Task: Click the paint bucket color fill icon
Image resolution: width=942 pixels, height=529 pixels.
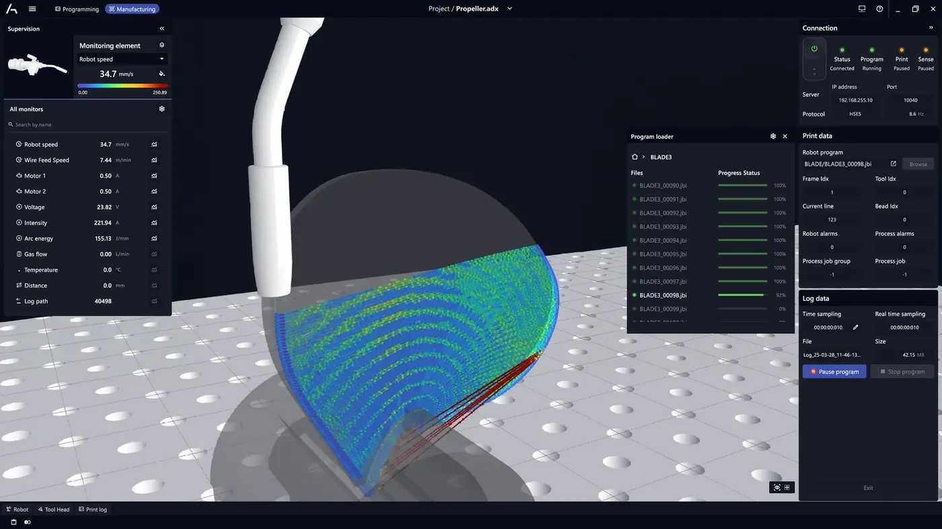Action: click(161, 74)
